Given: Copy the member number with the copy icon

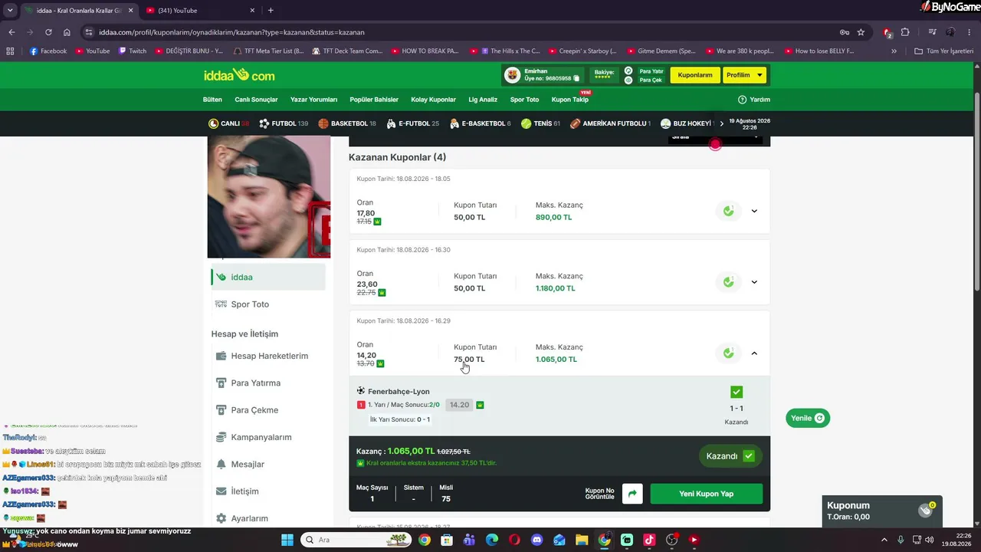Looking at the screenshot, I should coord(576,78).
